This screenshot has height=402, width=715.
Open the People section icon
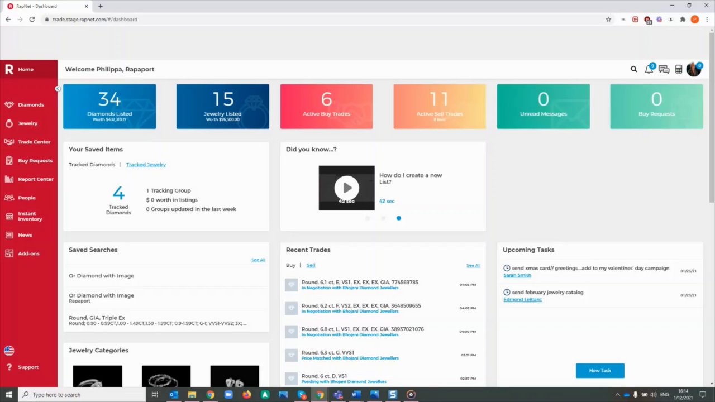[9, 198]
